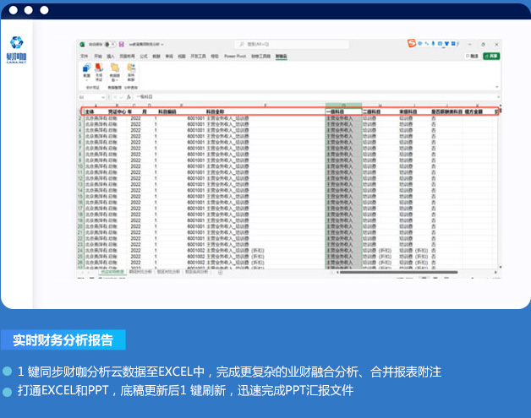
Task: Select the active 财咖云 ribbon tab
Action: pyautogui.click(x=281, y=57)
